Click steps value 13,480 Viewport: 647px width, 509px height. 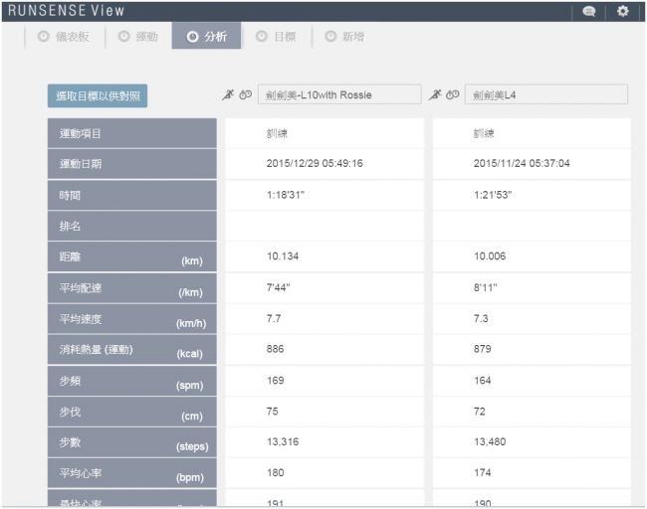490,441
